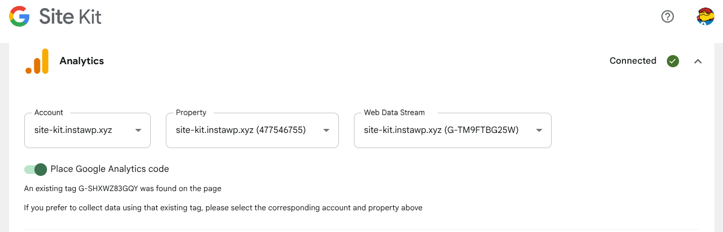Click the Property dropdown arrow

pyautogui.click(x=326, y=130)
